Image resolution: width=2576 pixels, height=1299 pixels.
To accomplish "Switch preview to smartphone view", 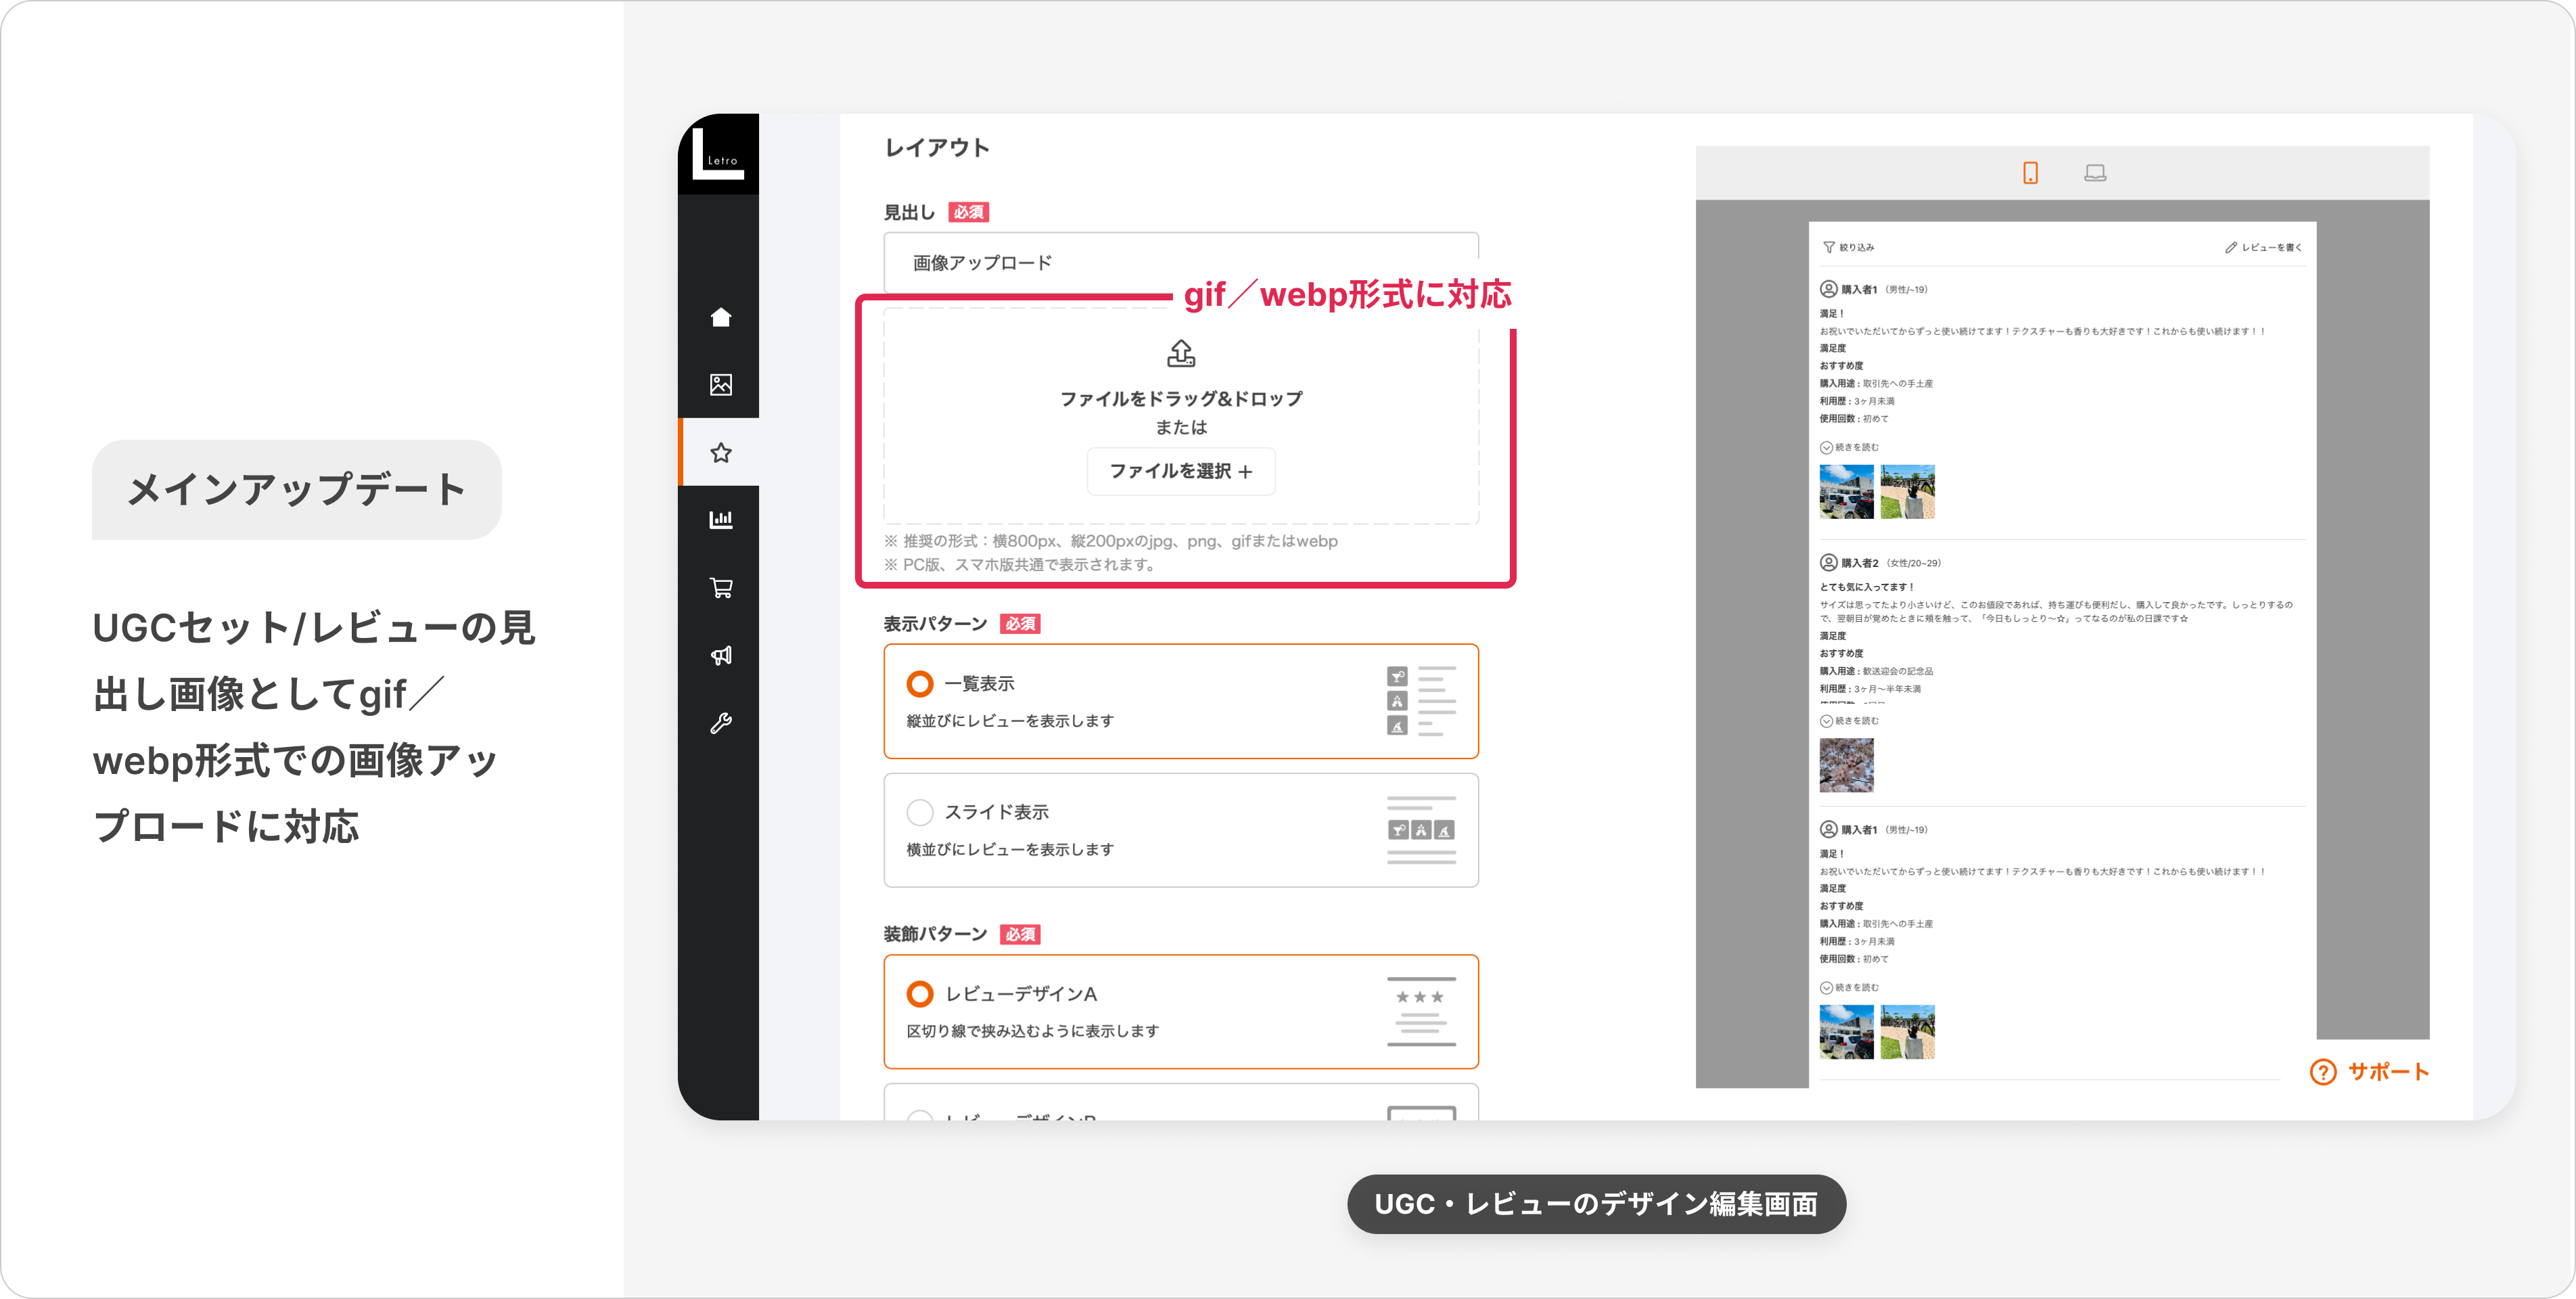I will click(x=2030, y=173).
